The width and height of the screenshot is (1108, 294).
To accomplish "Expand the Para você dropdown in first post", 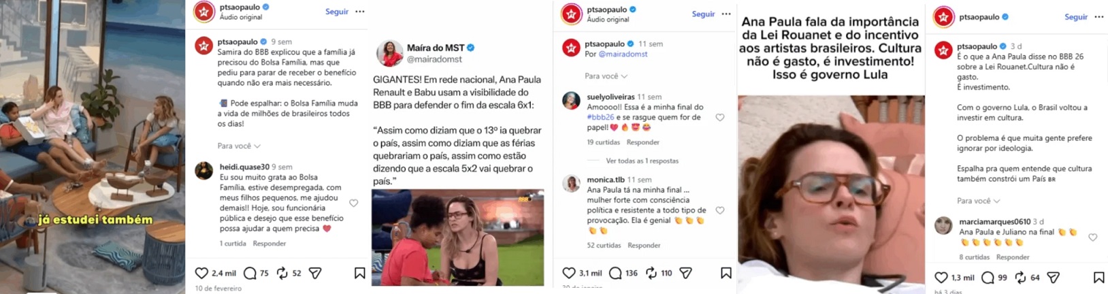I will pyautogui.click(x=239, y=146).
